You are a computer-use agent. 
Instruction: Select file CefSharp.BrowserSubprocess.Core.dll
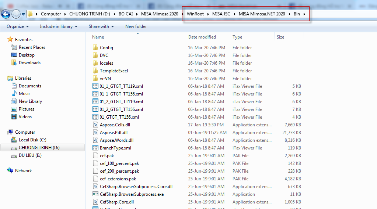point(136,187)
